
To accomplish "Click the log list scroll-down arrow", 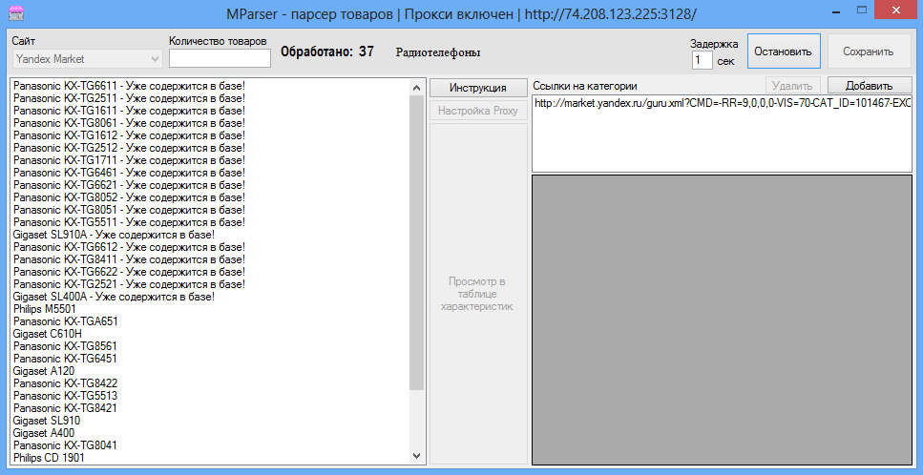I will 417,456.
